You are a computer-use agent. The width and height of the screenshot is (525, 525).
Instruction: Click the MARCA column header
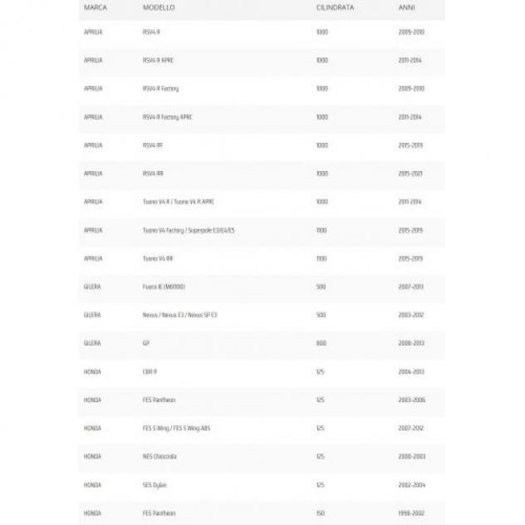point(96,7)
